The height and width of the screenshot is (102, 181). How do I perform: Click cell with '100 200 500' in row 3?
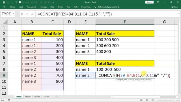point(125,40)
